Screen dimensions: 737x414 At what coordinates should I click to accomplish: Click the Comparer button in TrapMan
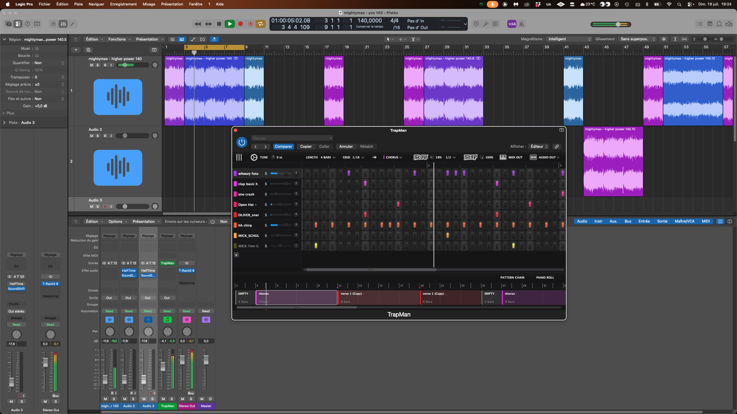tap(283, 147)
